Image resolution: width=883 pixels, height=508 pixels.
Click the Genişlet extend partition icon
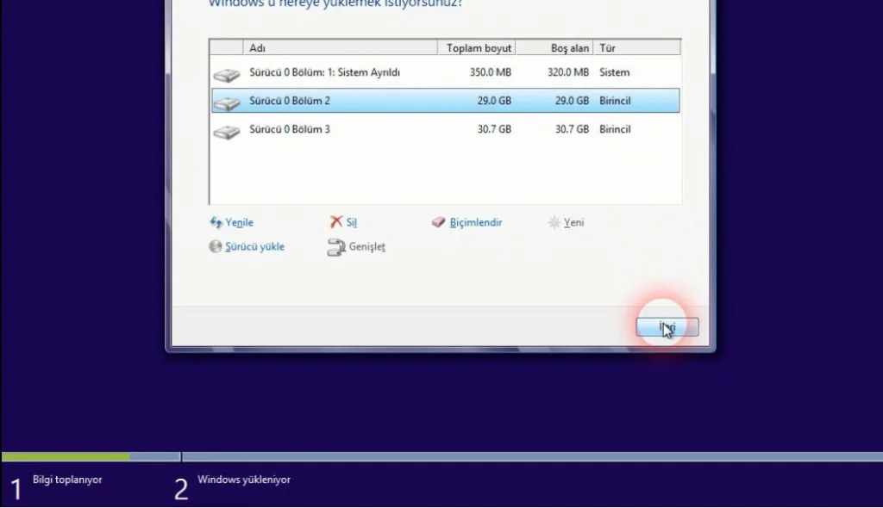tap(336, 248)
